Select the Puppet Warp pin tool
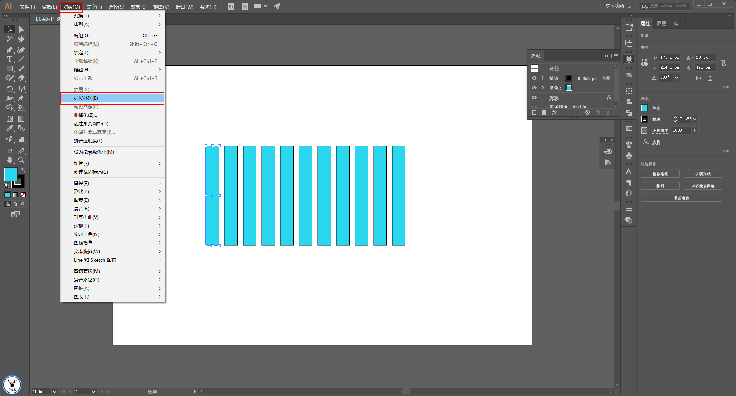Viewport: 736px width, 396px height. click(22, 98)
